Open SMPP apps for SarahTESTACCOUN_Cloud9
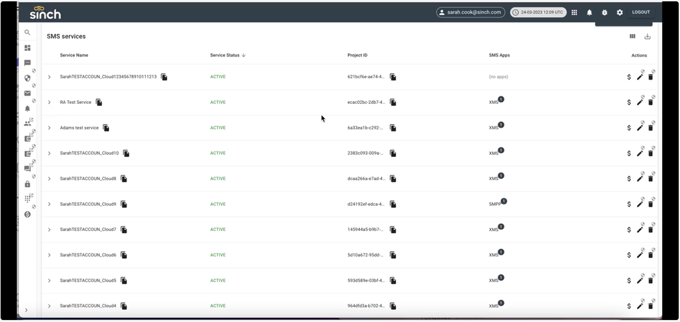The image size is (680, 322). coord(498,203)
